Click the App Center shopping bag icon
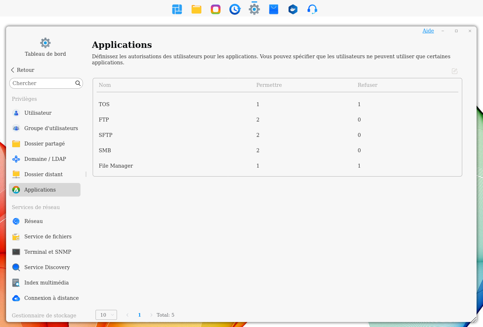This screenshot has height=327, width=483. tap(274, 9)
